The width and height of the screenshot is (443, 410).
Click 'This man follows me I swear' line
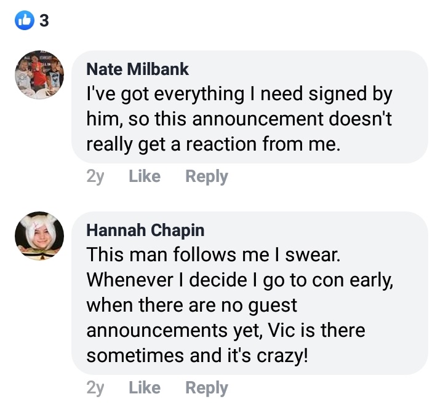coord(214,254)
